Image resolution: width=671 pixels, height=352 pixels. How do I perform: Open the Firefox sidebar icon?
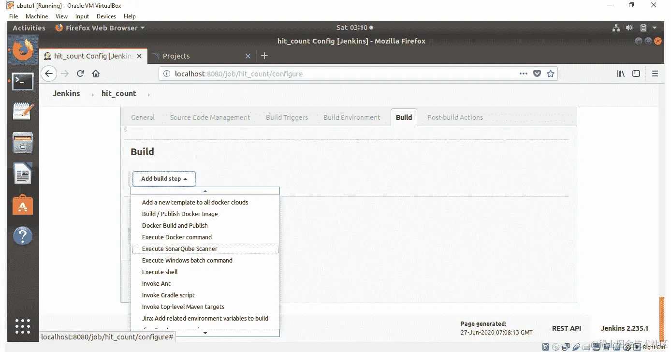coord(636,73)
